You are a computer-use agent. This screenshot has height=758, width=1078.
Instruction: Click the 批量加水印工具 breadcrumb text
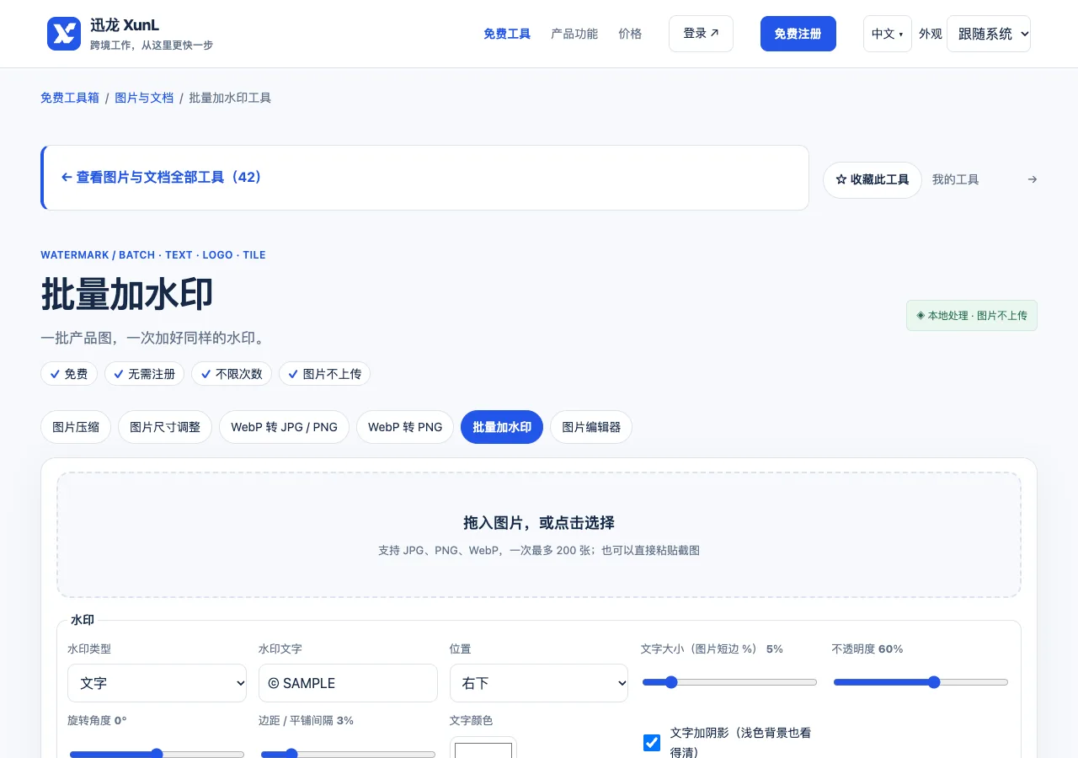tap(230, 98)
